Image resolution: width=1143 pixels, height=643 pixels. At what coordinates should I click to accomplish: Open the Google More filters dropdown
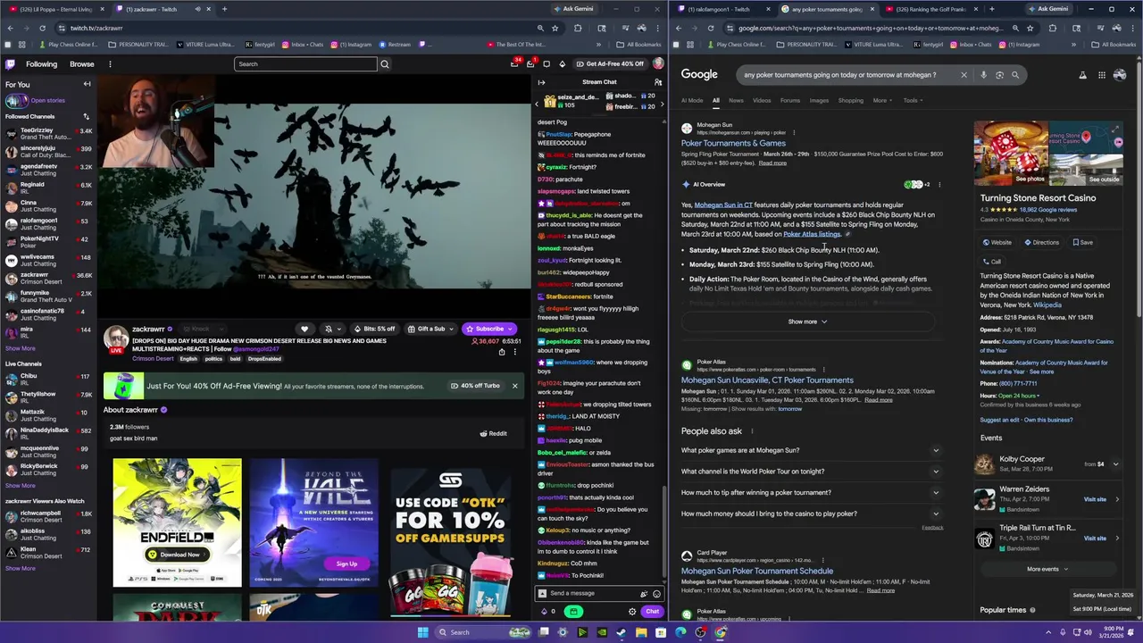882,100
